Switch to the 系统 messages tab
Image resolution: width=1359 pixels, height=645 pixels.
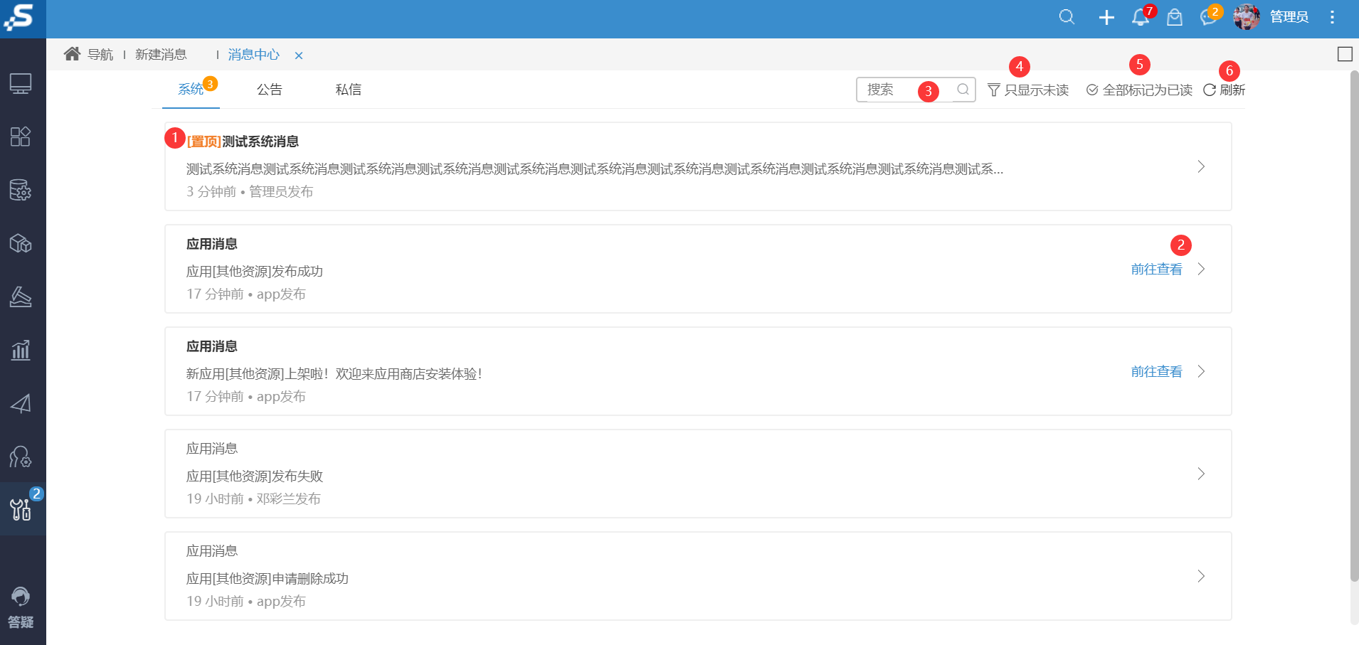click(x=191, y=90)
